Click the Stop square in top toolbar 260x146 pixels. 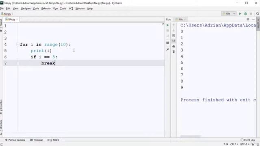click(x=251, y=14)
